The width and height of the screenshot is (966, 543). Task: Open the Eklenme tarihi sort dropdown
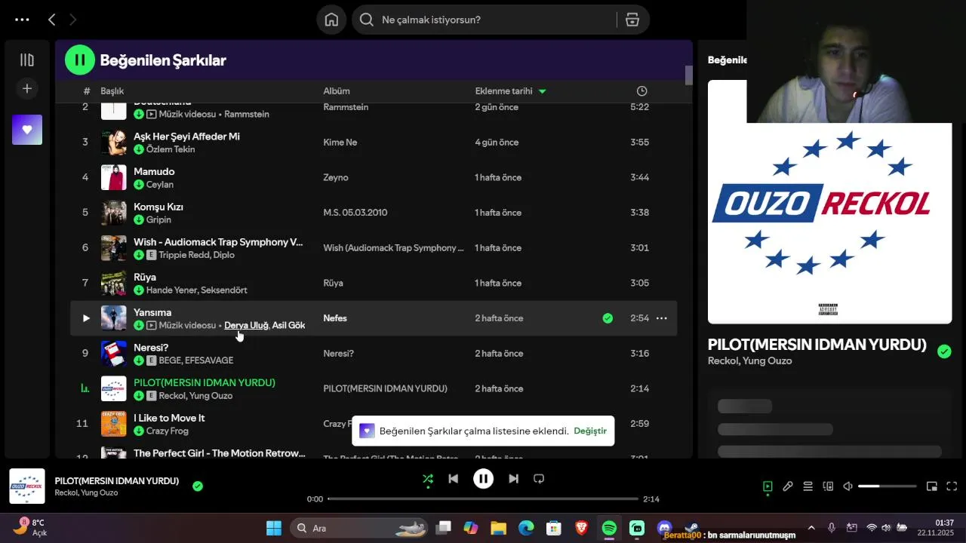(510, 91)
